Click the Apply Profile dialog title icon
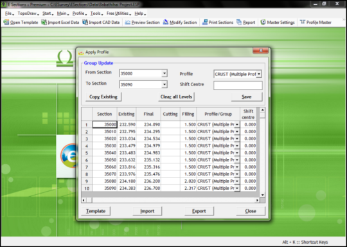This screenshot has height=247, width=347. click(x=81, y=53)
